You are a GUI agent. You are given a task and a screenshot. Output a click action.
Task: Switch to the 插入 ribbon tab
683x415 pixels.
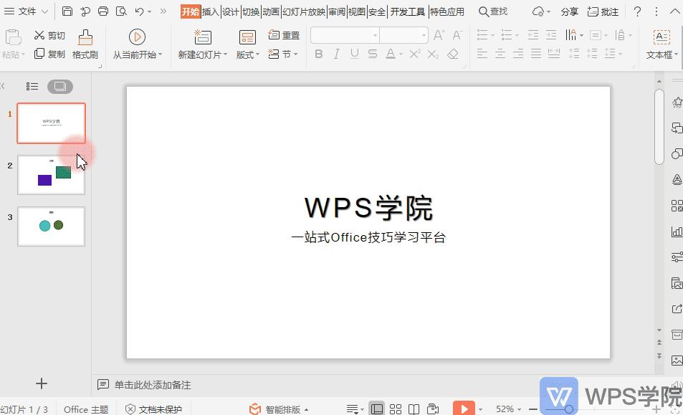211,11
